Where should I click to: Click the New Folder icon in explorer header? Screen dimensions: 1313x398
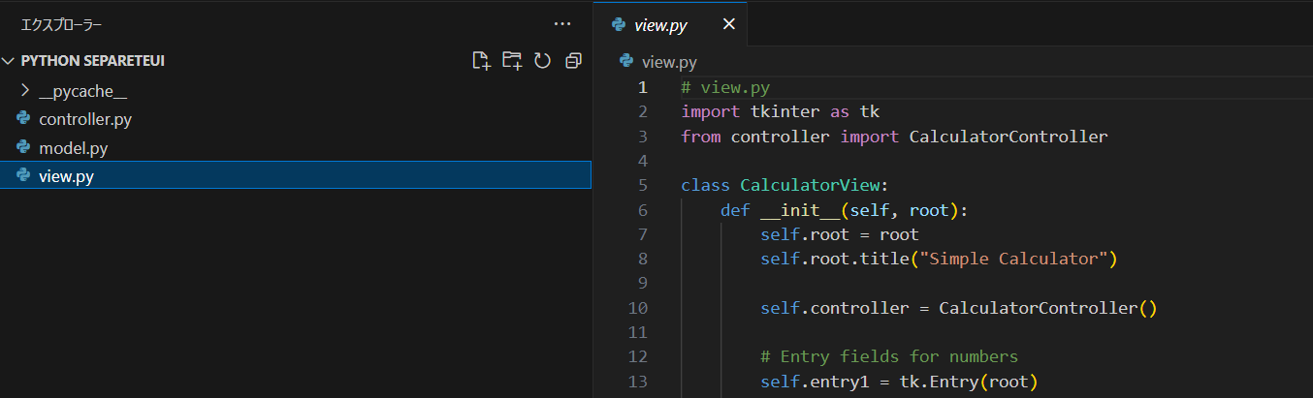[x=513, y=61]
